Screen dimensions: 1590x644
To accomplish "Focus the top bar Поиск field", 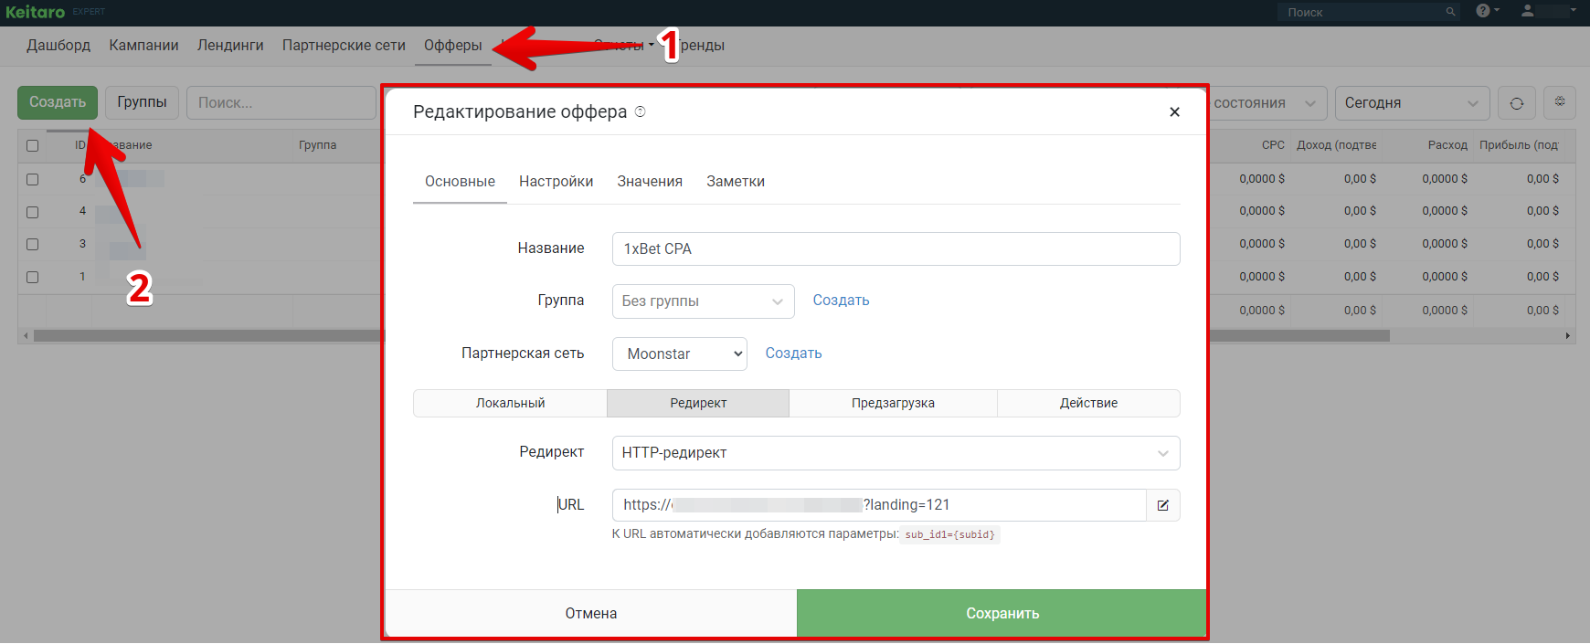I will click(x=1368, y=12).
